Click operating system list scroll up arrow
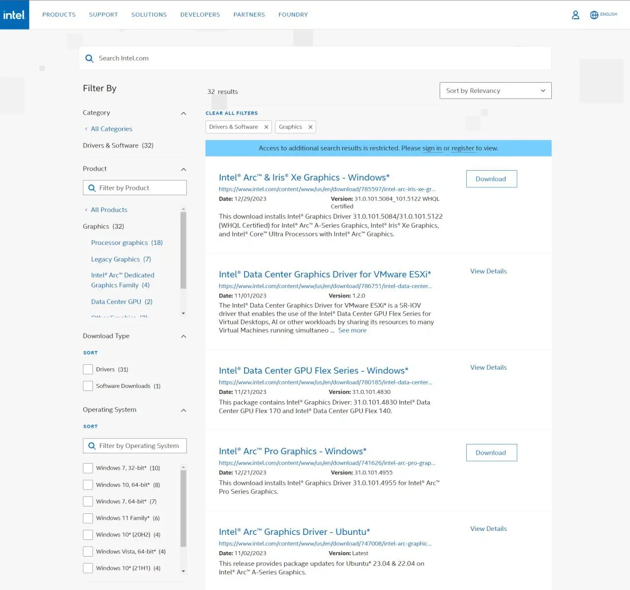Image resolution: width=630 pixels, height=590 pixels. [183, 468]
